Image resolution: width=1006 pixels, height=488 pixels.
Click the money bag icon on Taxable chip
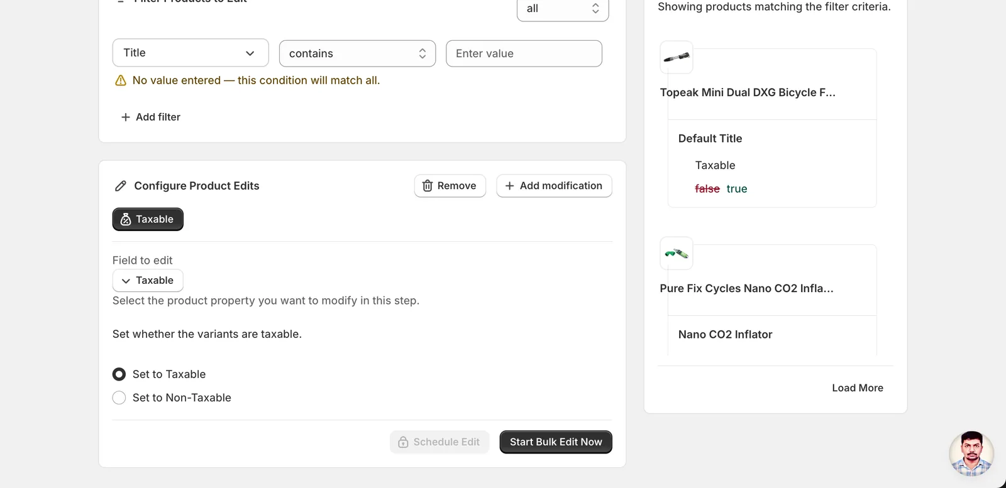(126, 219)
